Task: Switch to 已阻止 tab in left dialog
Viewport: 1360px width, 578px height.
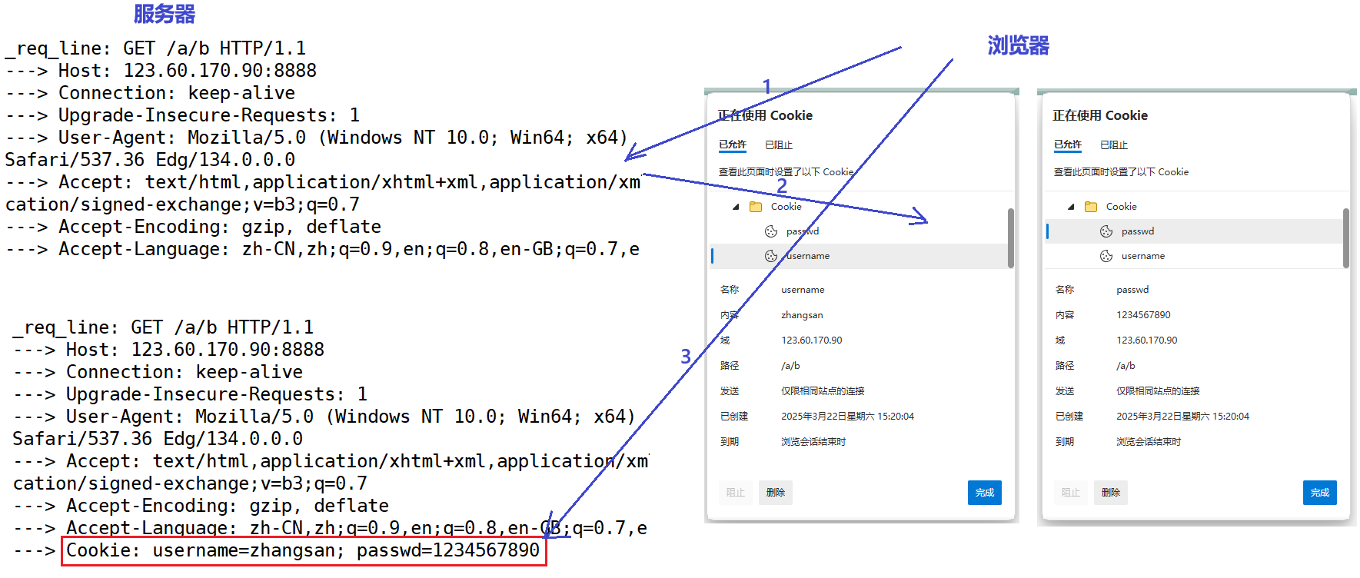Action: tap(779, 144)
